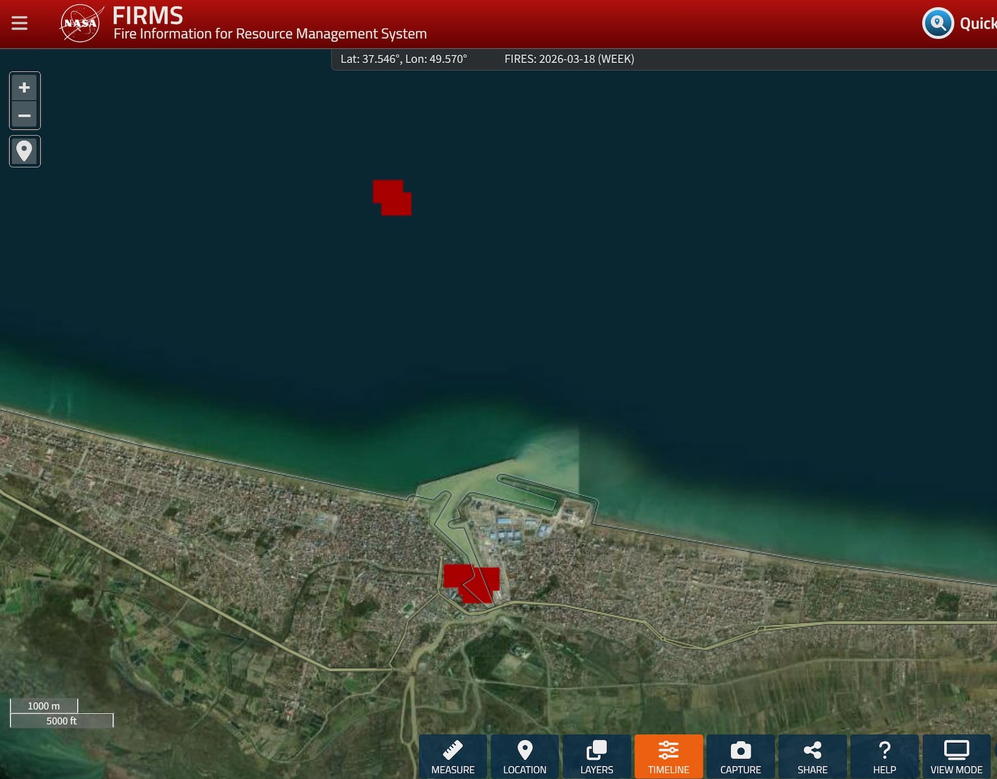
Task: Zoom out with the minus button
Action: (24, 115)
